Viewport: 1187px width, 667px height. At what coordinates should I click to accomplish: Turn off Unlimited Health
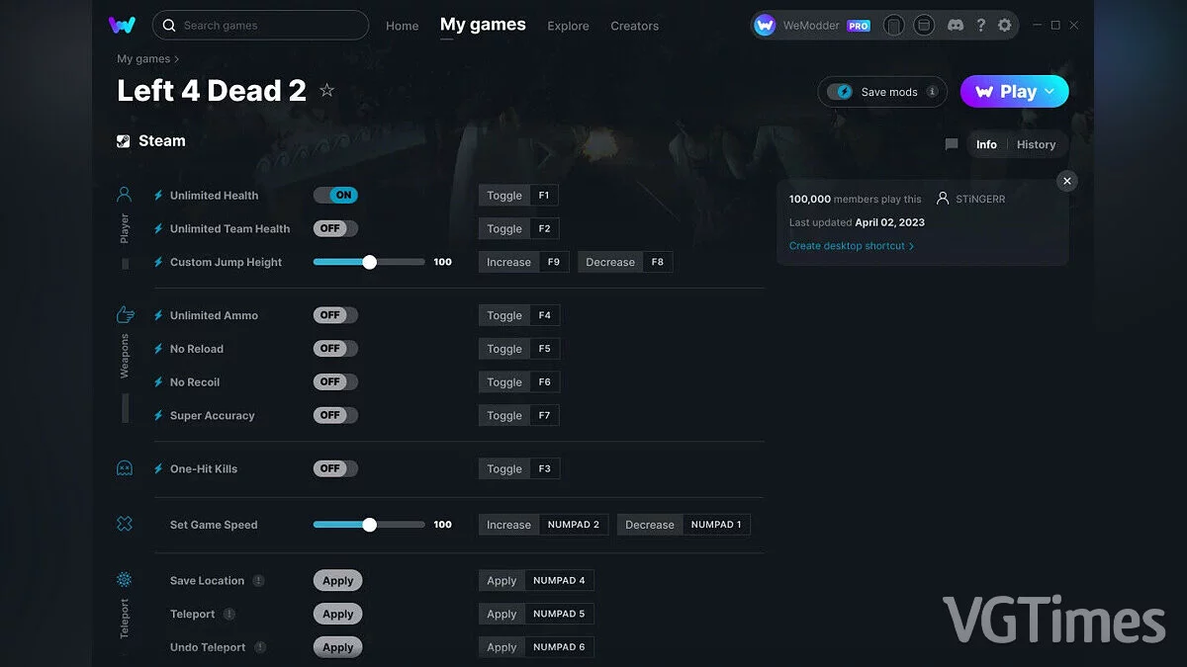point(335,195)
